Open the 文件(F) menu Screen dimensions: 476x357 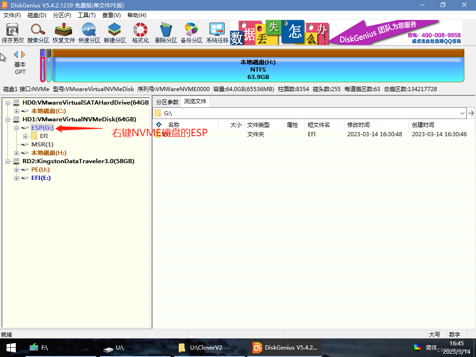pos(12,15)
